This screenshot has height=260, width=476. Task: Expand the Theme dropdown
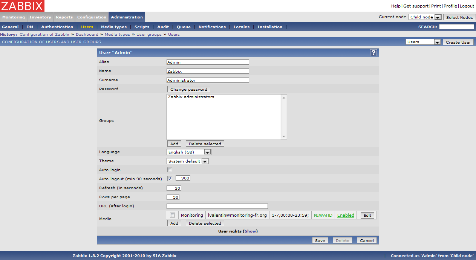tap(187, 161)
